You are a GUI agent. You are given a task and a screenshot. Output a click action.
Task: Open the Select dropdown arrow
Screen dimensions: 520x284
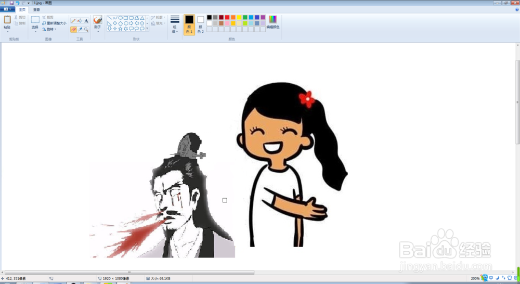pos(35,32)
